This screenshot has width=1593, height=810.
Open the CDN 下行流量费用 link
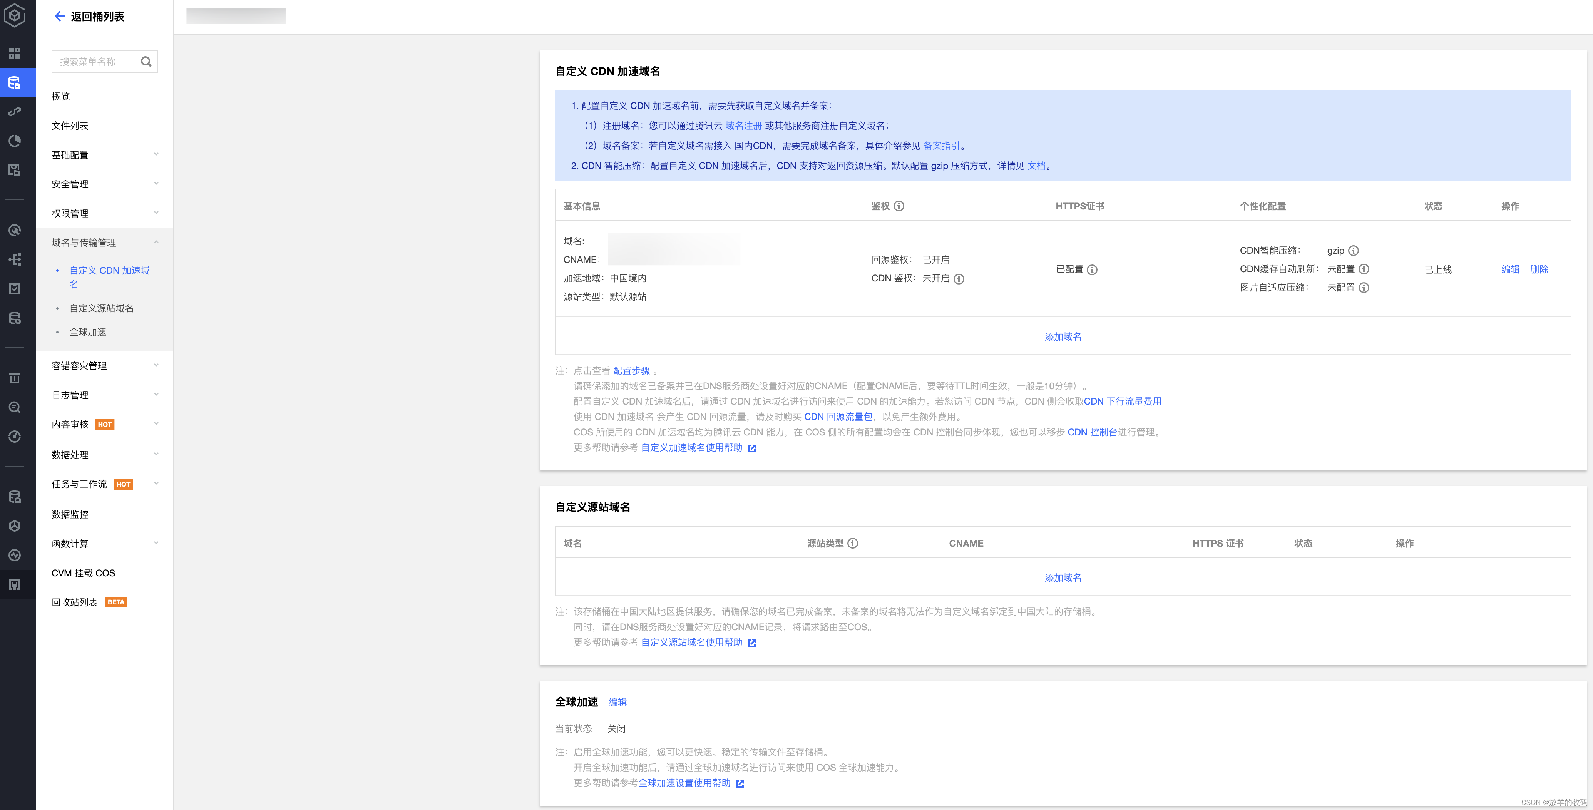coord(1123,401)
